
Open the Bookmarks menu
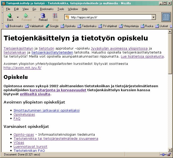(47, 9)
